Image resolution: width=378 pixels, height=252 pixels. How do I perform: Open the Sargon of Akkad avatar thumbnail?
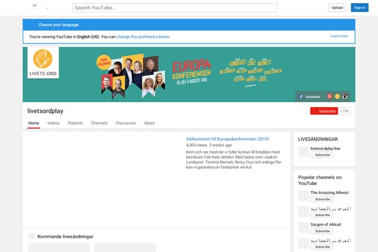pos(304,227)
